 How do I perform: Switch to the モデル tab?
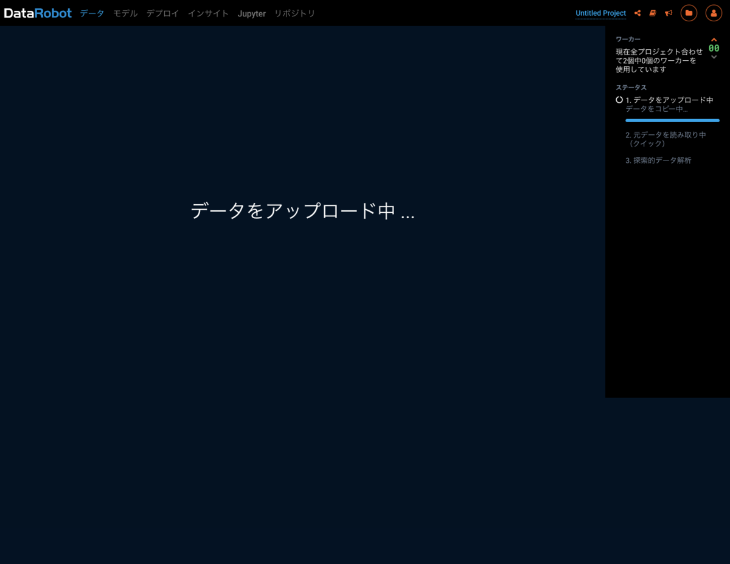pyautogui.click(x=125, y=13)
